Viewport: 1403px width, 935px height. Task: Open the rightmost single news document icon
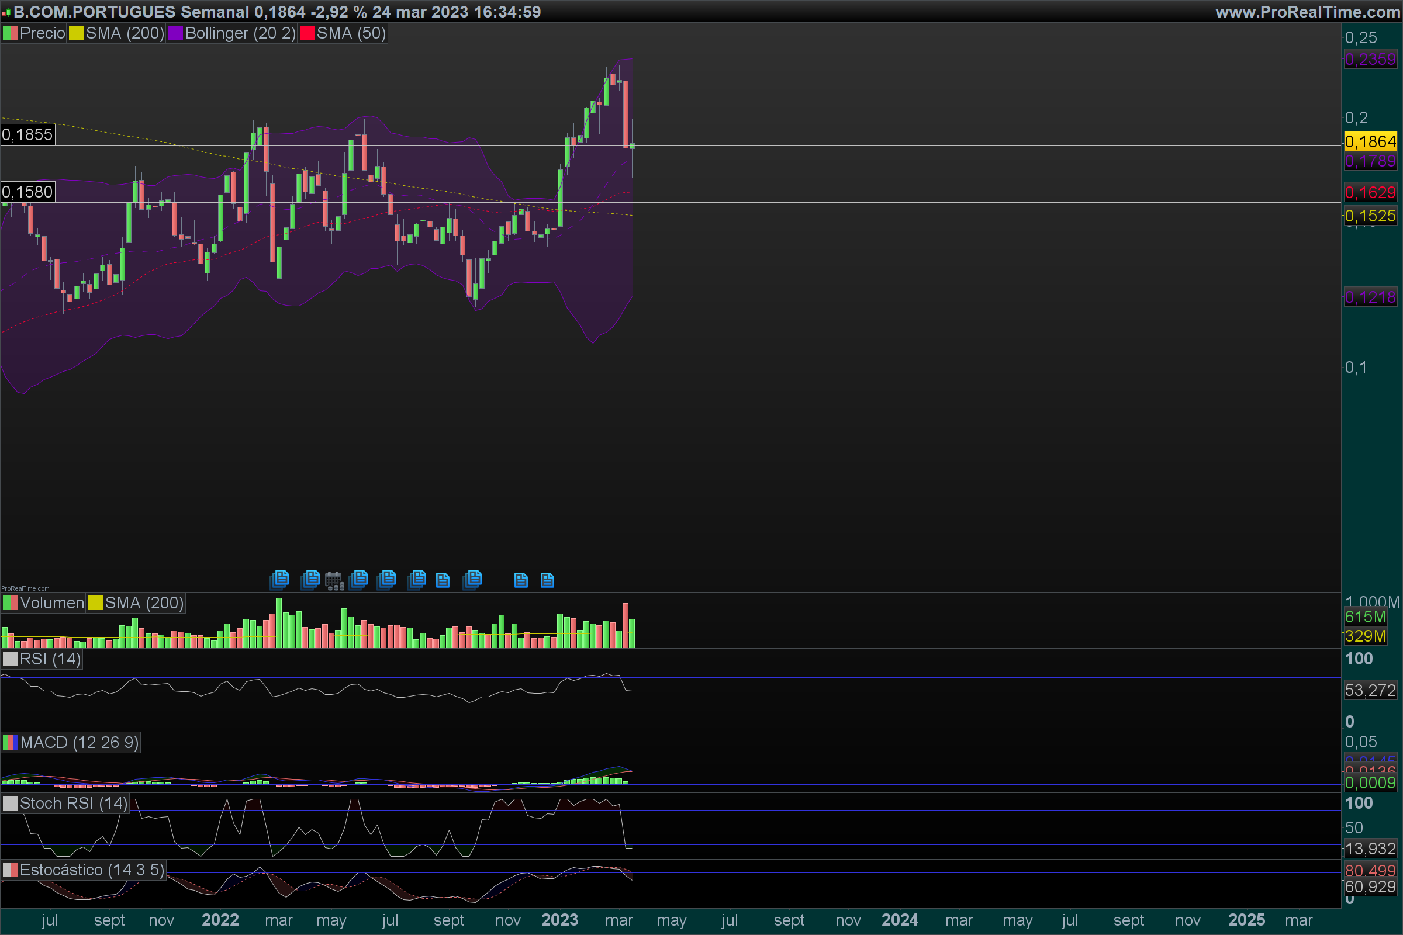coord(547,580)
